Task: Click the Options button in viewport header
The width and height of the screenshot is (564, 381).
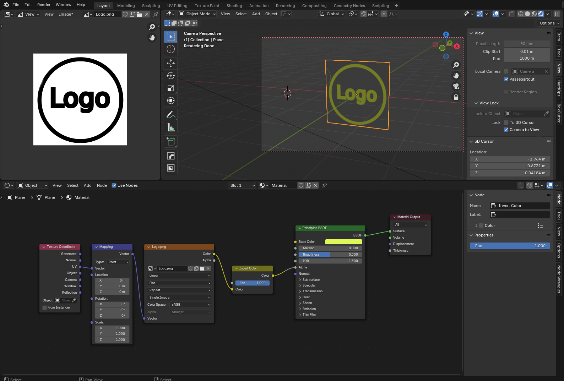Action: tap(549, 23)
